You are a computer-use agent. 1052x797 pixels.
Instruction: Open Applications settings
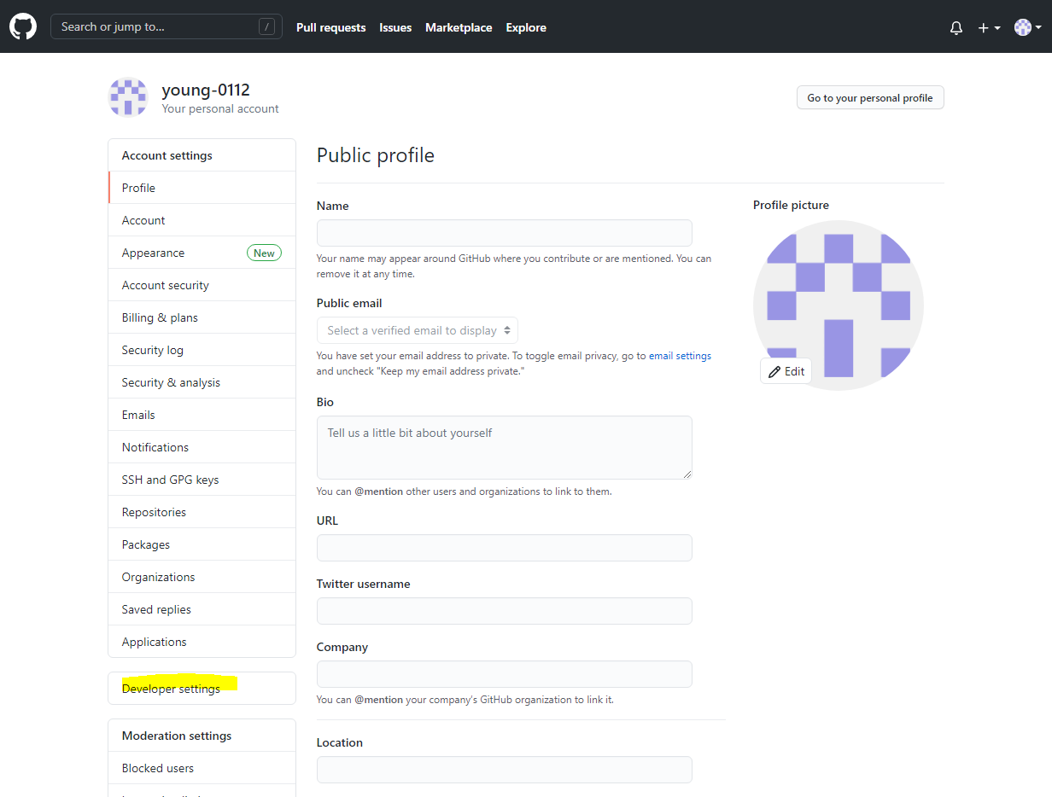(202, 642)
